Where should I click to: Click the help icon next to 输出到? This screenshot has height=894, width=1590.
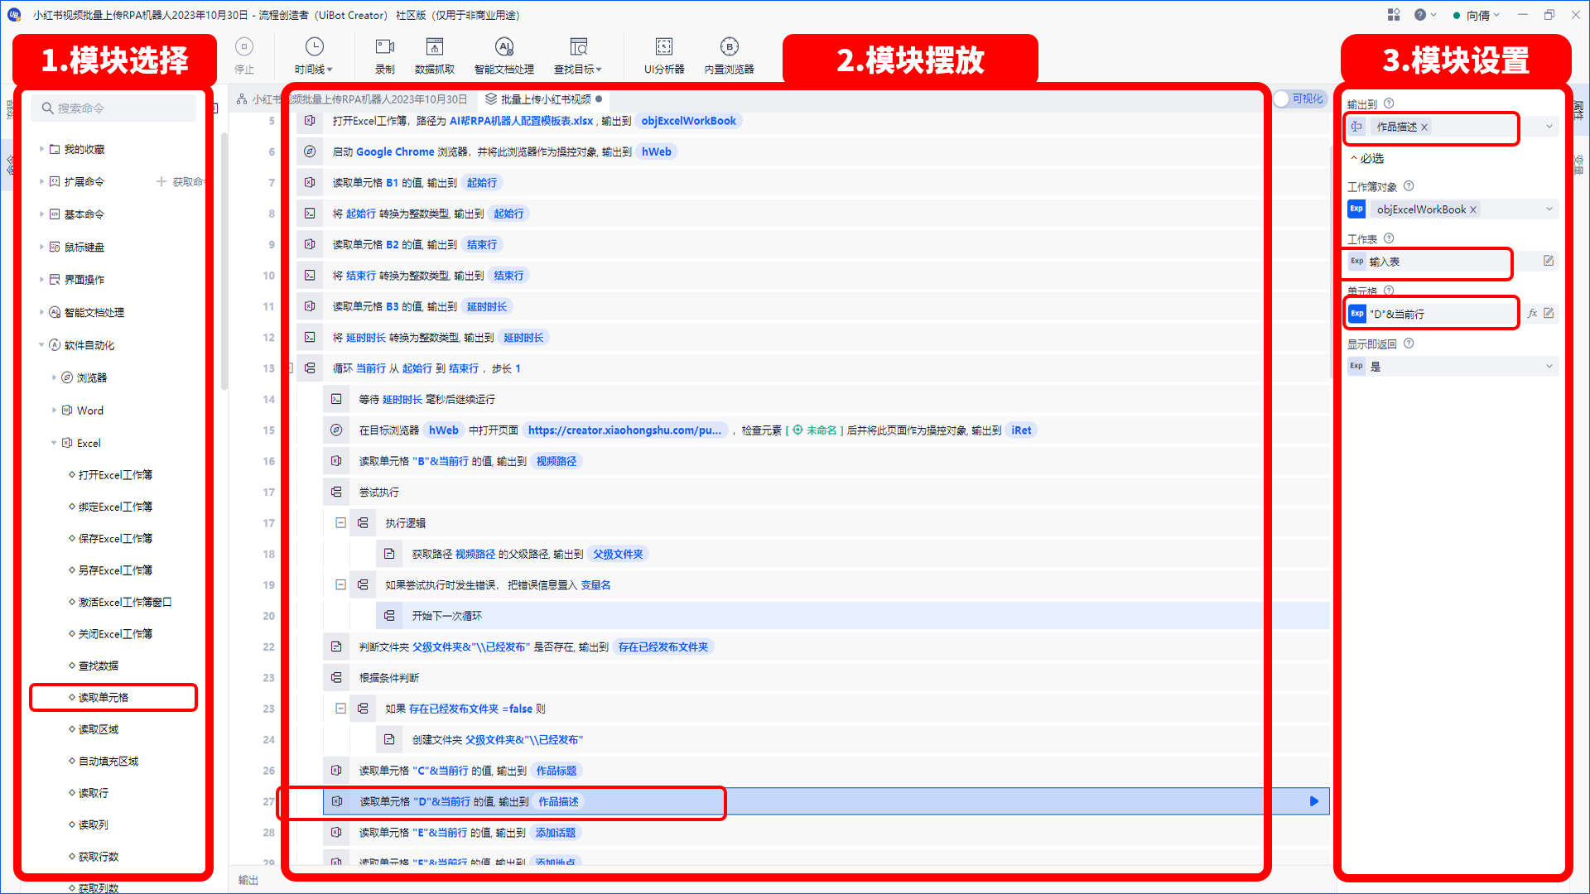coord(1389,103)
